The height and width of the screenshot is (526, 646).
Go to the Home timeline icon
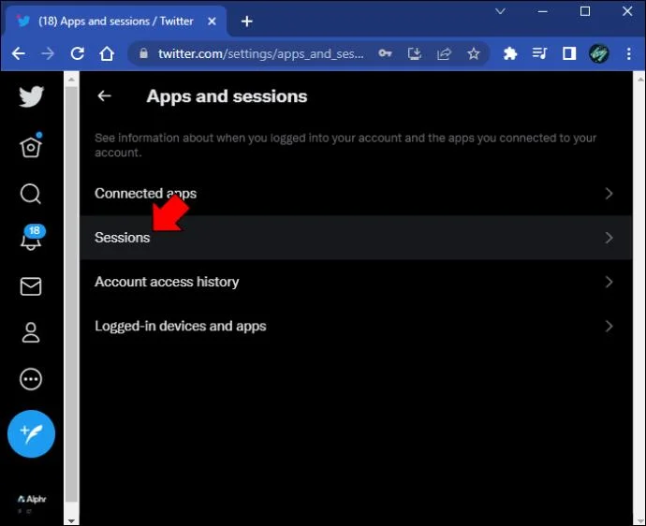[x=31, y=146]
